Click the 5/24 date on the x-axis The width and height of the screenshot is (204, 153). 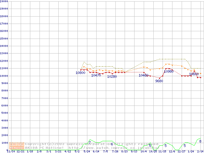pyautogui.click(x=86, y=151)
